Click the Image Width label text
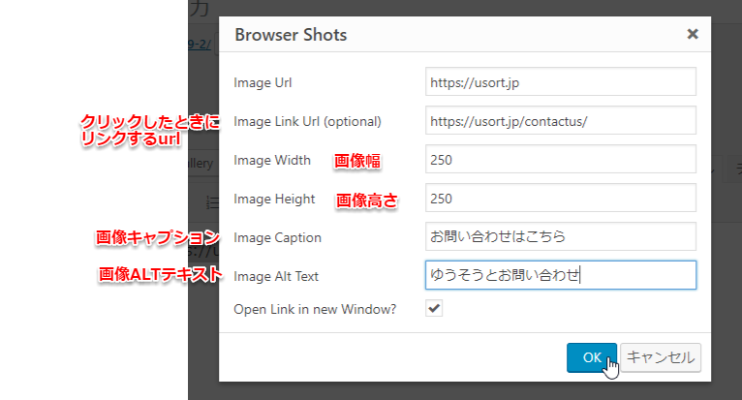 (272, 160)
